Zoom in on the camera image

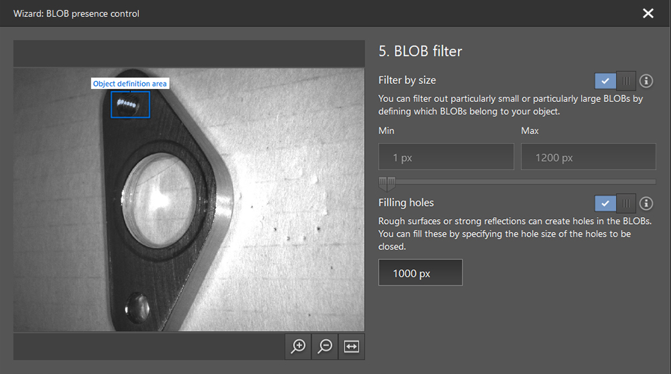[x=298, y=346]
